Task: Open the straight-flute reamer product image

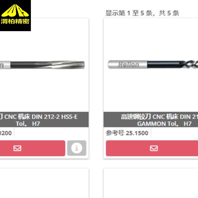Action: click(x=42, y=65)
